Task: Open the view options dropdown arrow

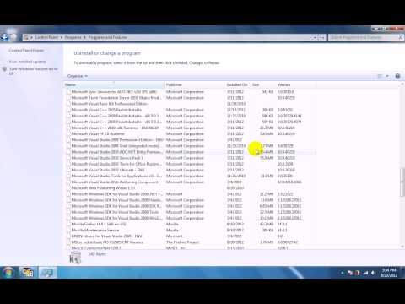Action: (387, 76)
